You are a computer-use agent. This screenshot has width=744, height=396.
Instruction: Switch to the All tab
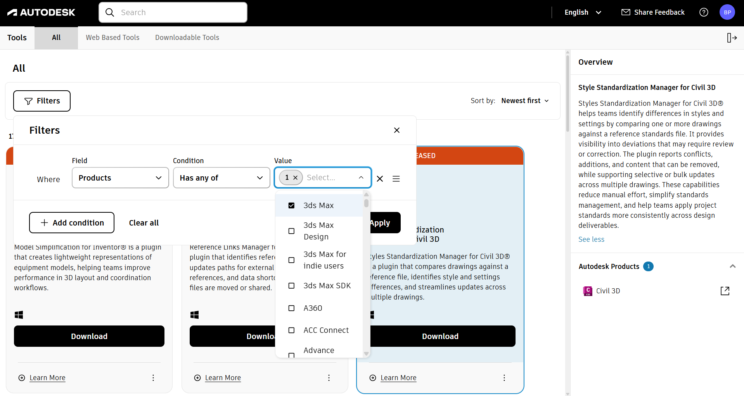pos(56,38)
